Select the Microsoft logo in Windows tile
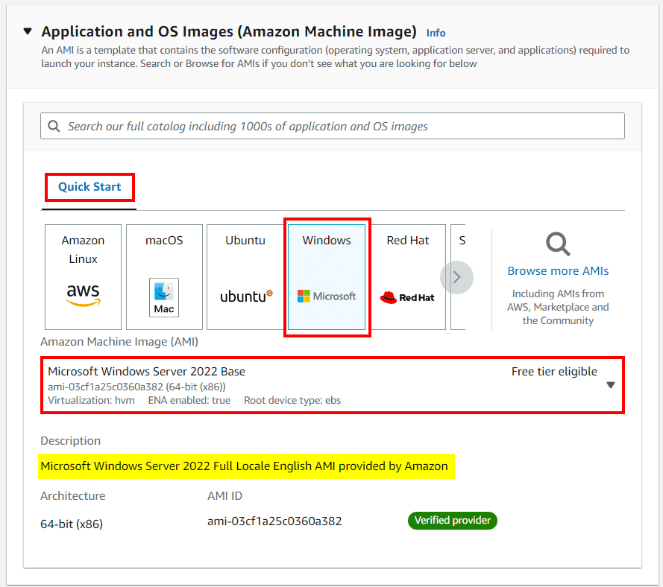Image resolution: width=663 pixels, height=587 pixels. pyautogui.click(x=327, y=296)
